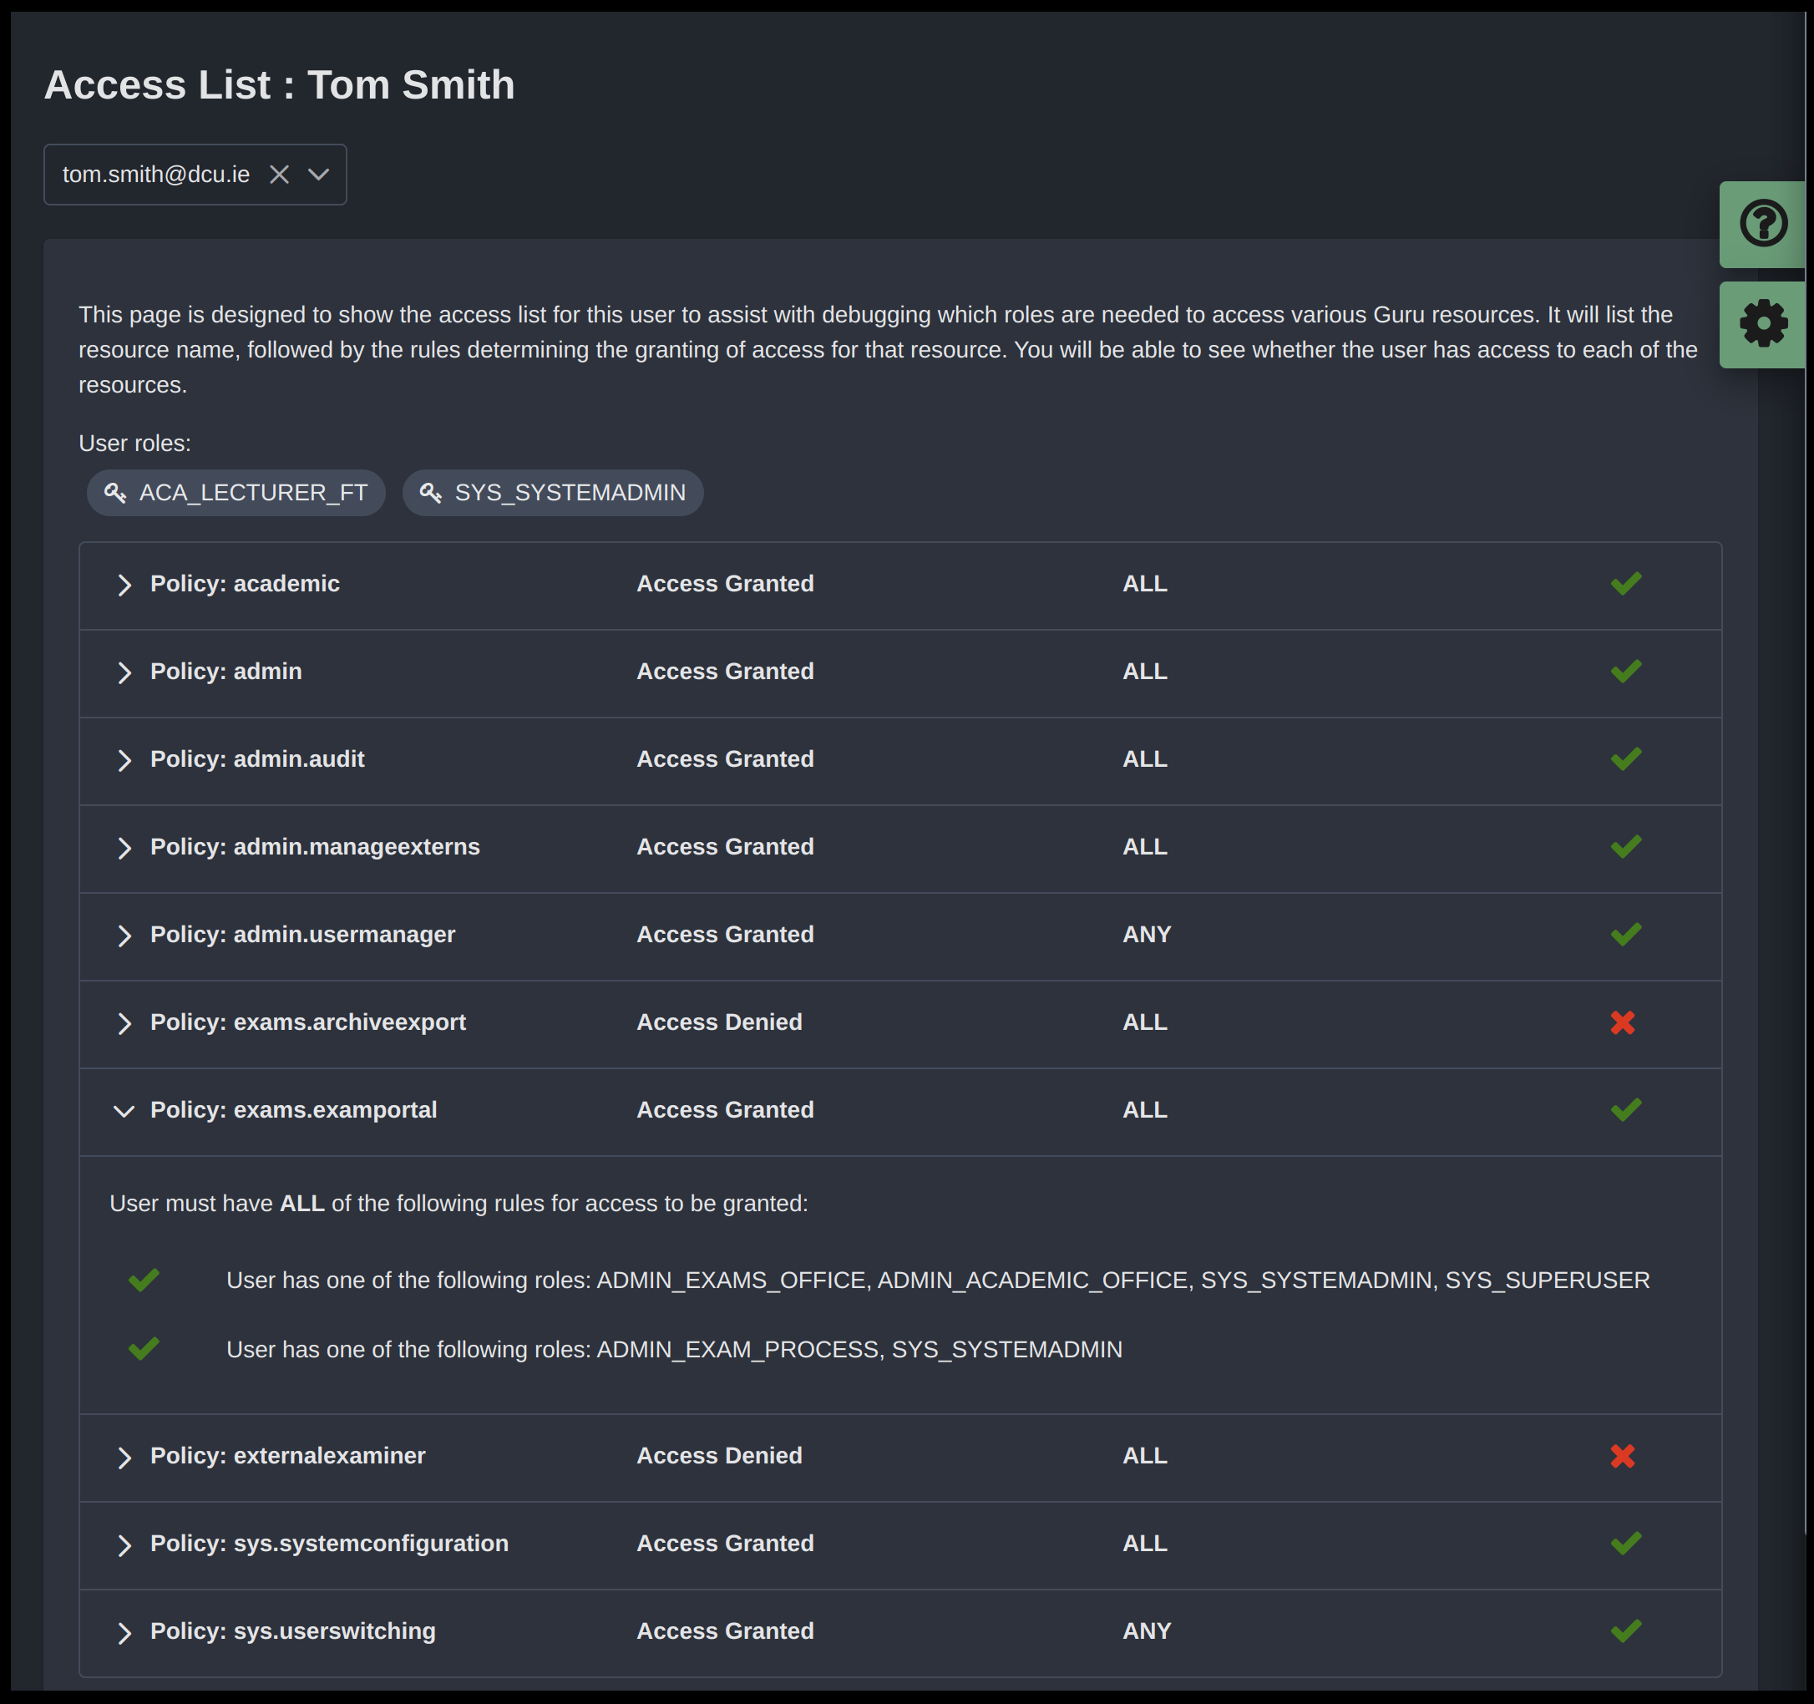Click the tom.smith@dcu.ie user selector field
This screenshot has height=1704, width=1814.
156,175
